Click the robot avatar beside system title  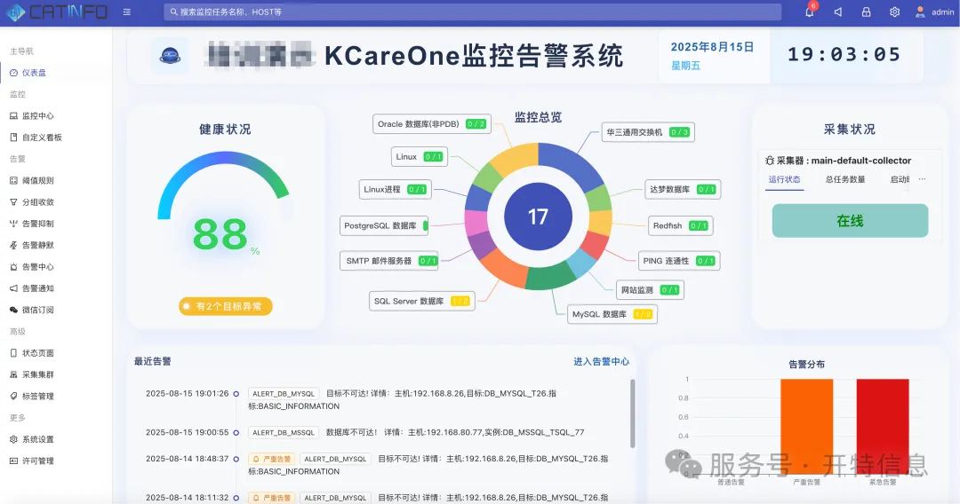tap(169, 56)
